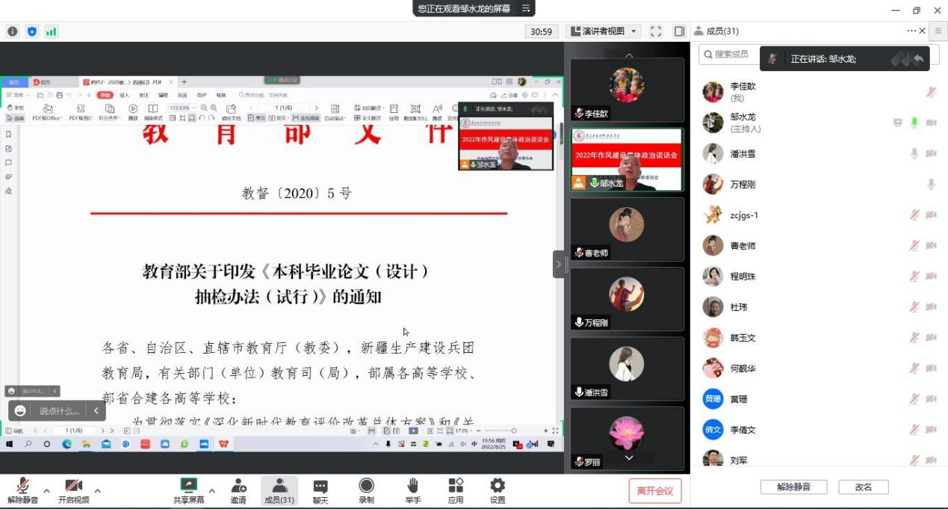Toggle microphone with 解除静音 in bottom toolbar
This screenshot has width=948, height=509.
[22, 491]
